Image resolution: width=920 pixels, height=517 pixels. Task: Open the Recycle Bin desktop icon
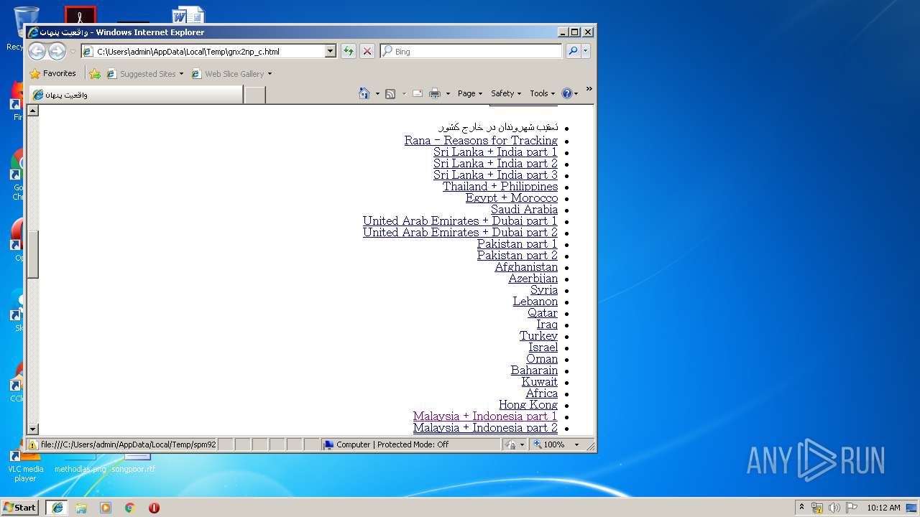pyautogui.click(x=25, y=29)
